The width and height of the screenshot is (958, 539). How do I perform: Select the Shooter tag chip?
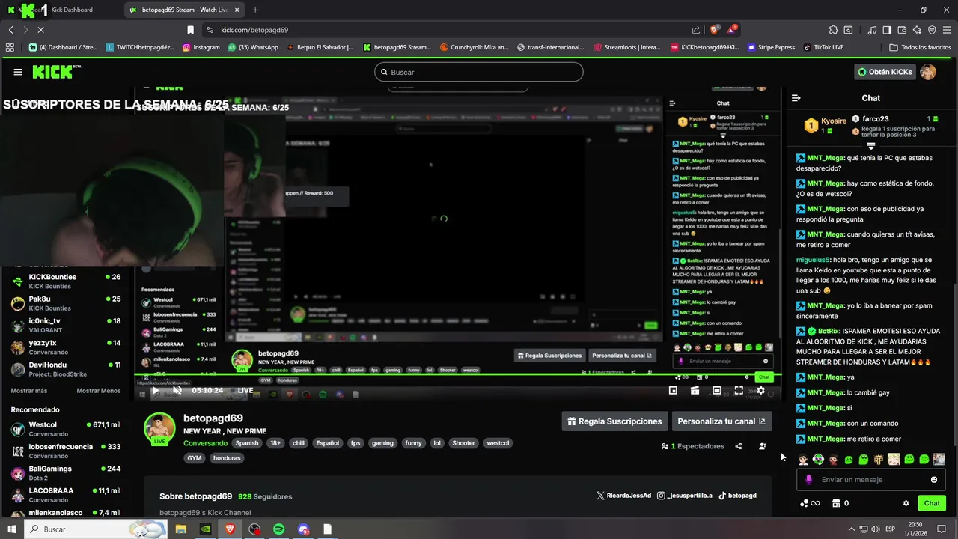point(463,443)
